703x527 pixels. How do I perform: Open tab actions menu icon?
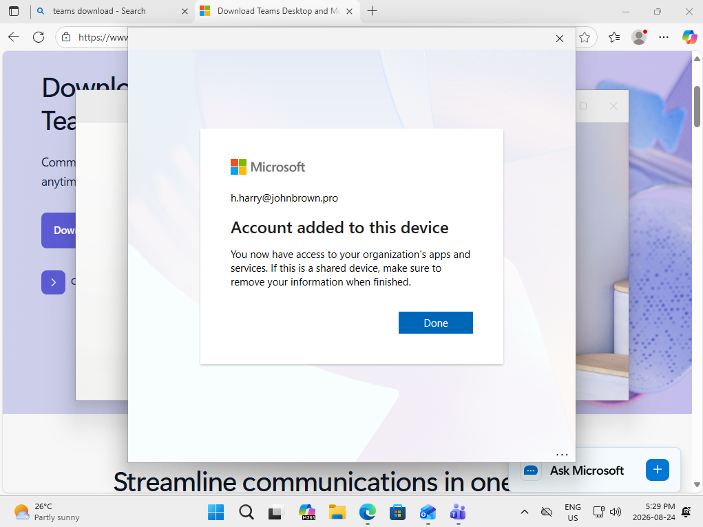[14, 11]
